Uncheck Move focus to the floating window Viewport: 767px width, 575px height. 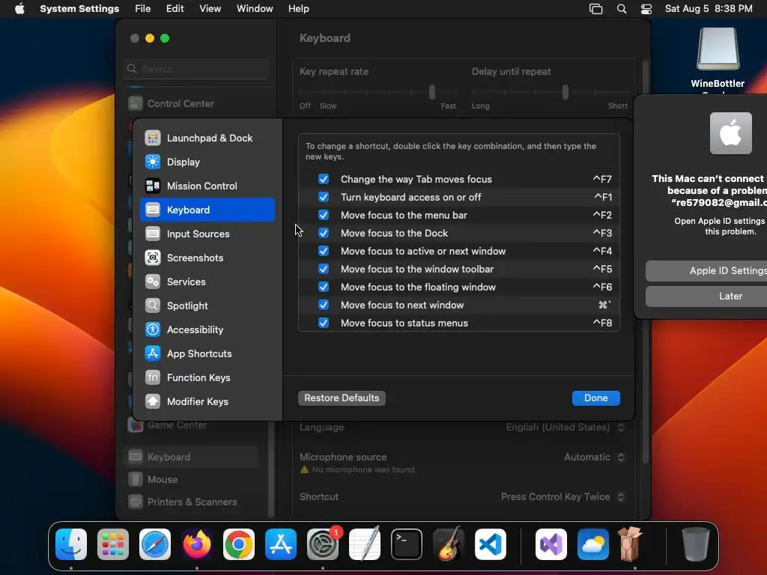(324, 287)
